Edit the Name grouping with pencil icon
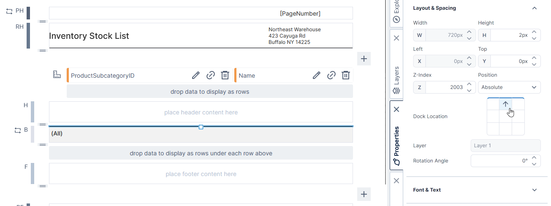 [x=316, y=76]
